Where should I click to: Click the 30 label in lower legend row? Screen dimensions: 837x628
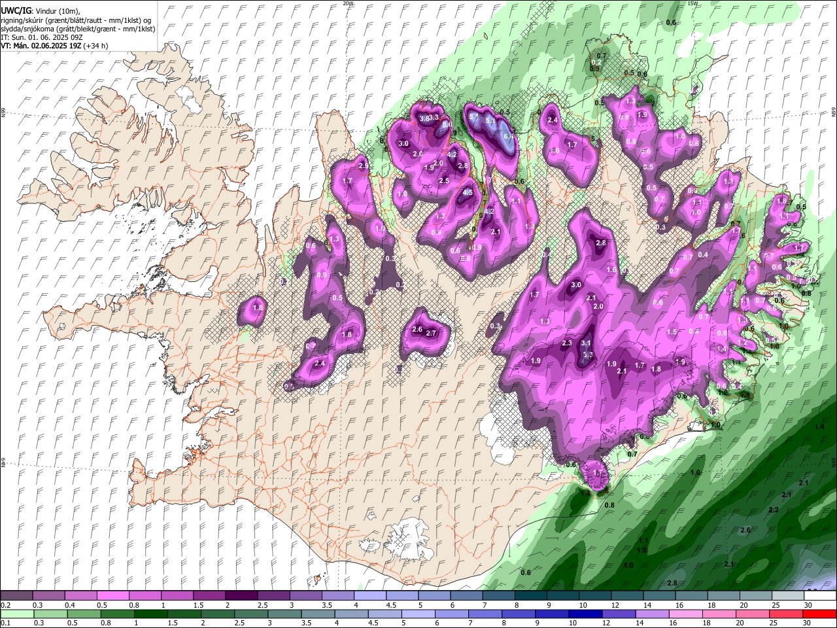808,623
